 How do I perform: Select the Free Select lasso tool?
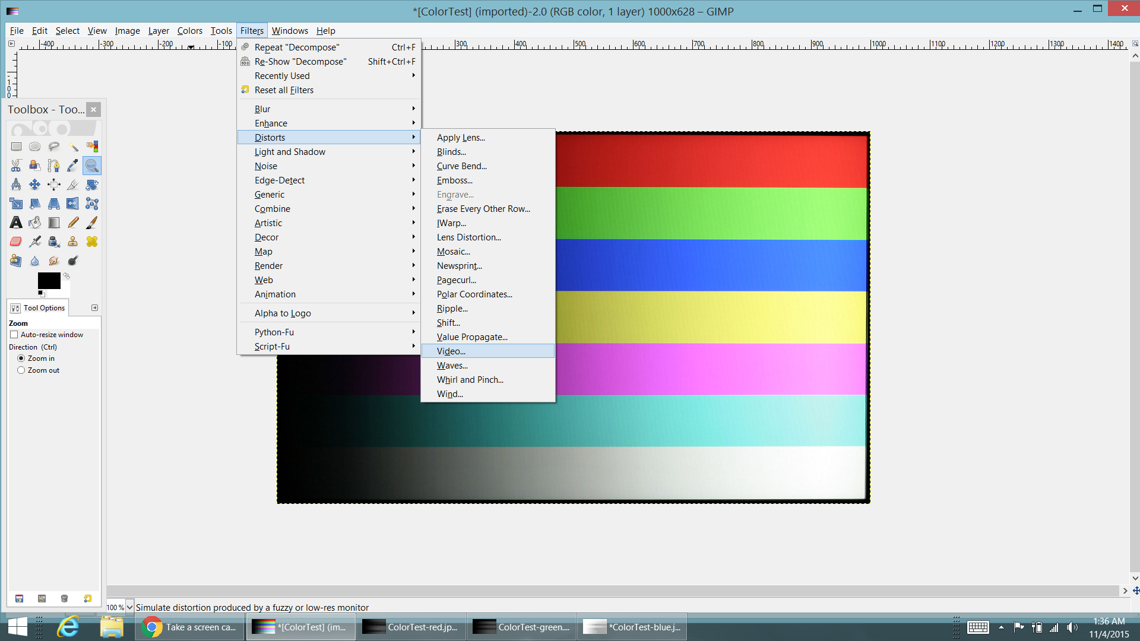tap(54, 147)
